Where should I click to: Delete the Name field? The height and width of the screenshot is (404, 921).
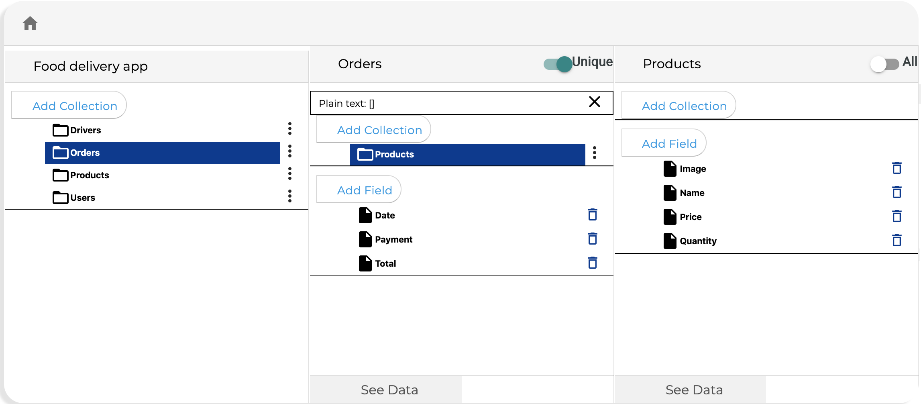coord(897,192)
